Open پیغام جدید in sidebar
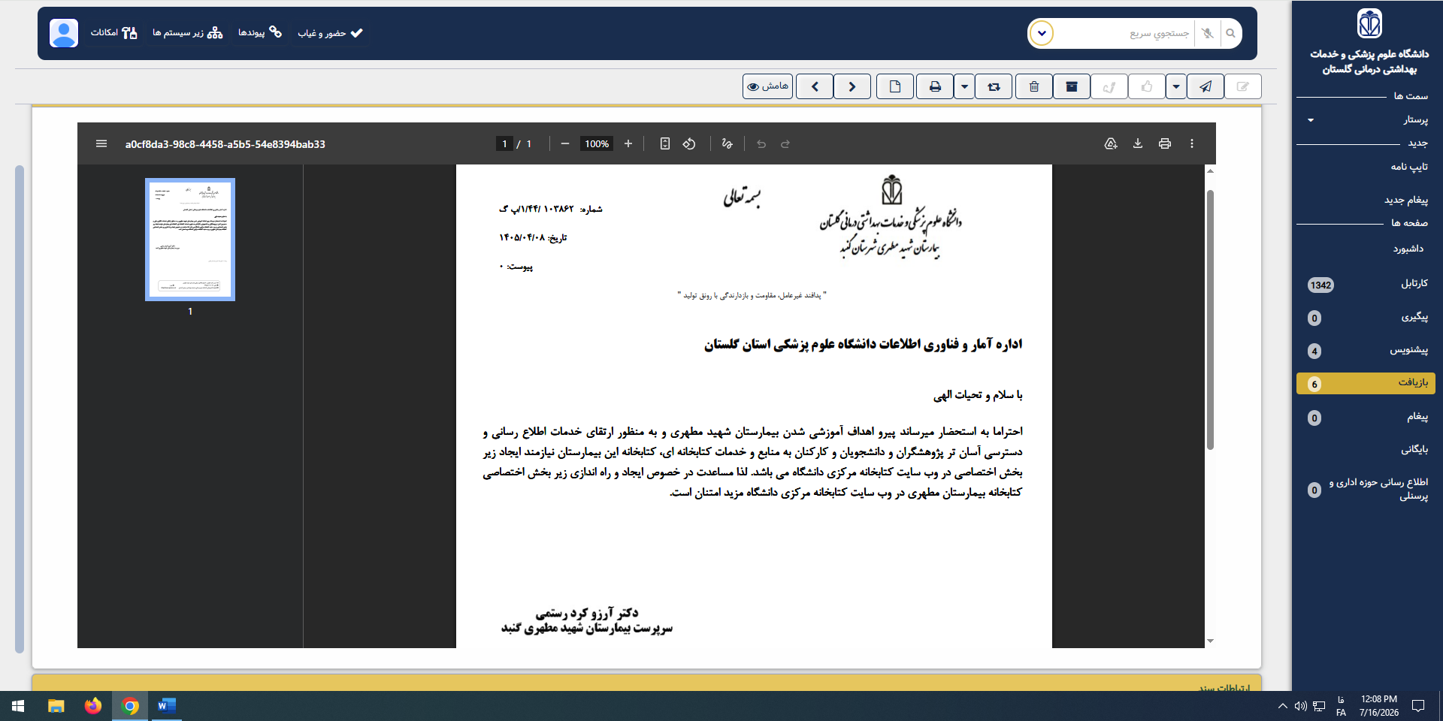 point(1406,200)
